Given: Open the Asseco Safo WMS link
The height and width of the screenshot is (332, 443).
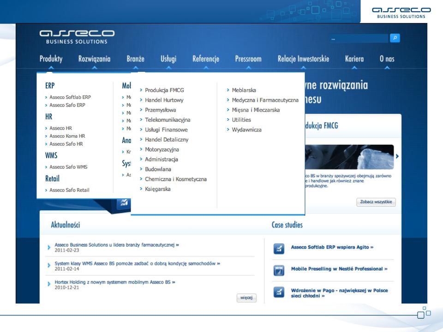Looking at the screenshot, I should pos(68,167).
